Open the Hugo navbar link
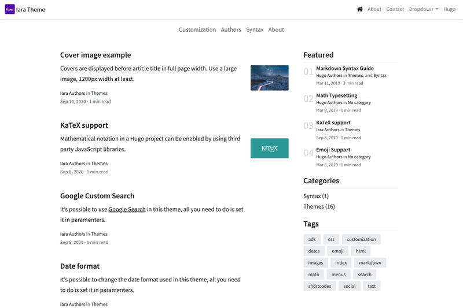Viewport: 463px width, 308px height. point(449,9)
